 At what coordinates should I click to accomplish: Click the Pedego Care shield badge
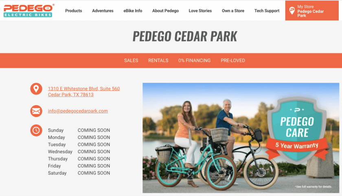(x=297, y=130)
